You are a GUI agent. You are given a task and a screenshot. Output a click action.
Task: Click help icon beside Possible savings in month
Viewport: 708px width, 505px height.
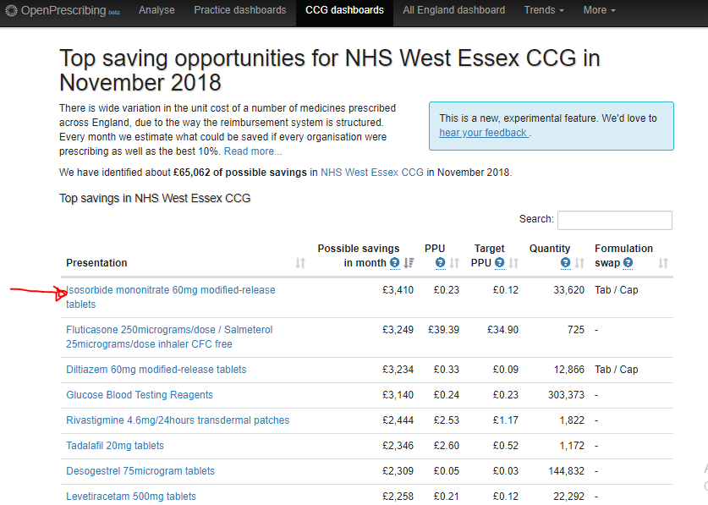click(x=395, y=263)
